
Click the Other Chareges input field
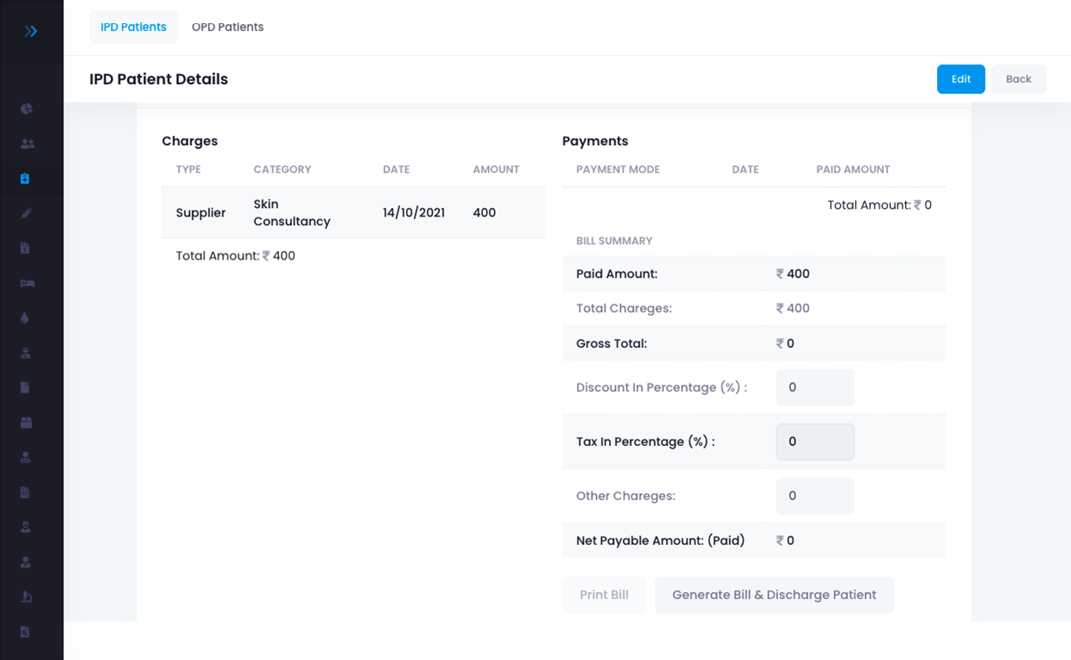(x=814, y=496)
